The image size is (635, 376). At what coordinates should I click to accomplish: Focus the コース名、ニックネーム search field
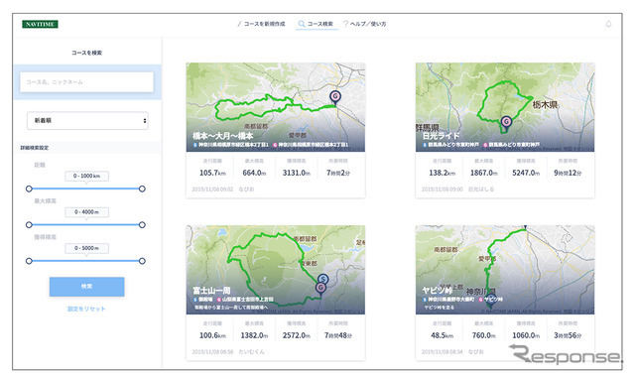click(86, 82)
